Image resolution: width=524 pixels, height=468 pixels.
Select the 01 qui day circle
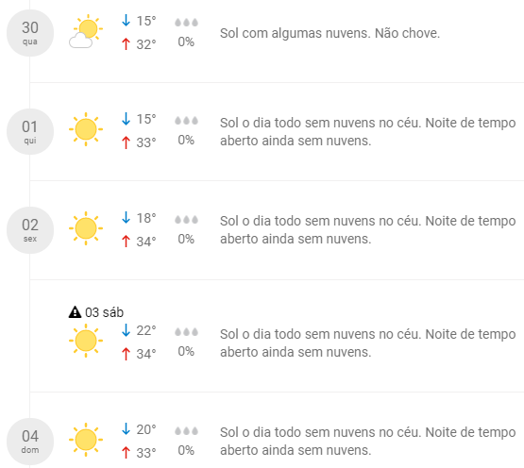point(30,131)
